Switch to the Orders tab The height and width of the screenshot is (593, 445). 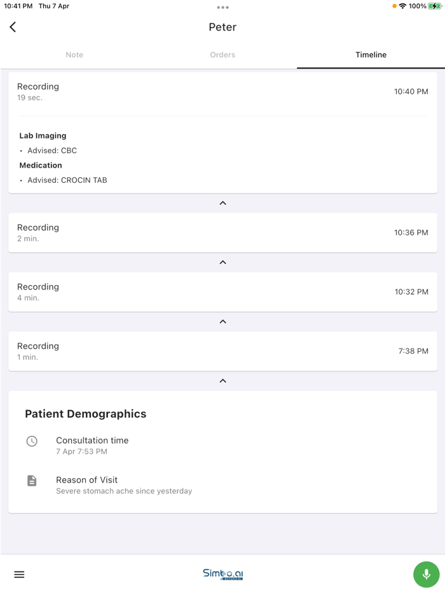tap(222, 55)
